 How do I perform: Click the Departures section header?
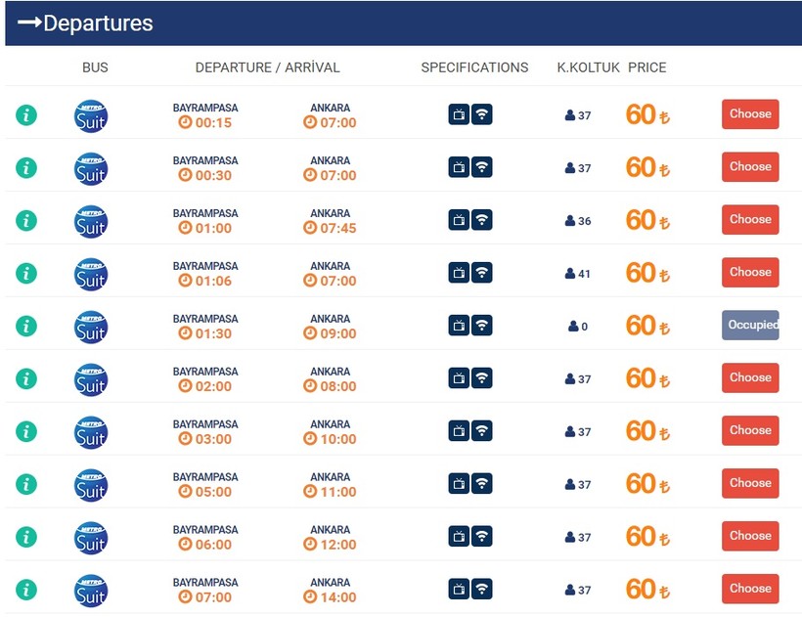click(x=86, y=23)
